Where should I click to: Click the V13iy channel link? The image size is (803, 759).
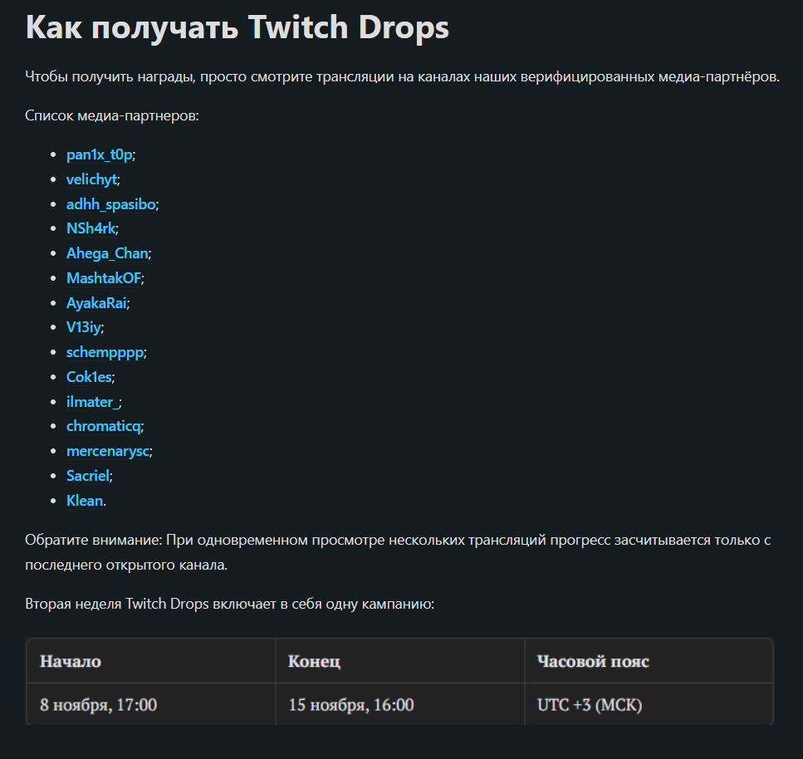[x=84, y=327]
